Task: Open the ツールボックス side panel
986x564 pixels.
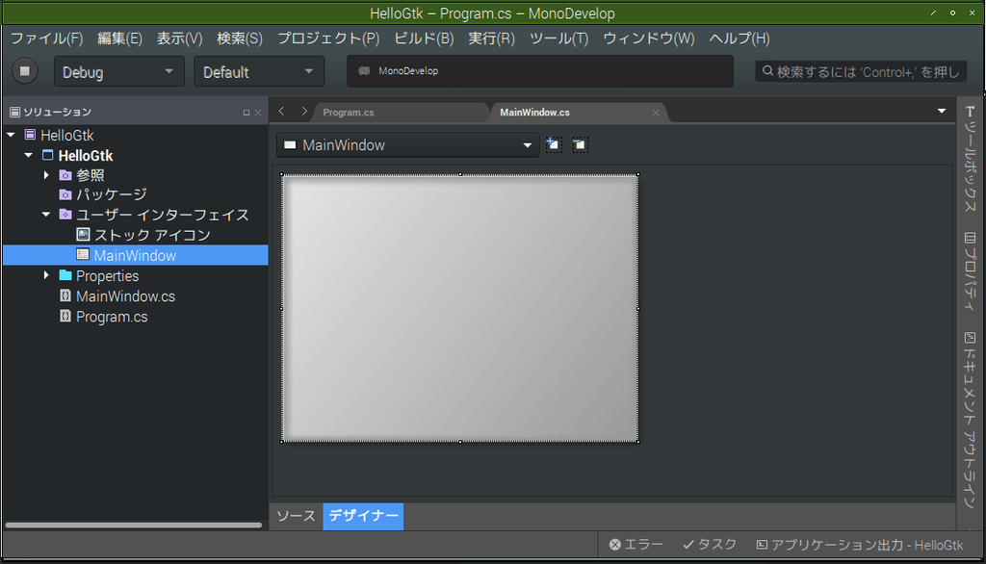Action: click(970, 159)
